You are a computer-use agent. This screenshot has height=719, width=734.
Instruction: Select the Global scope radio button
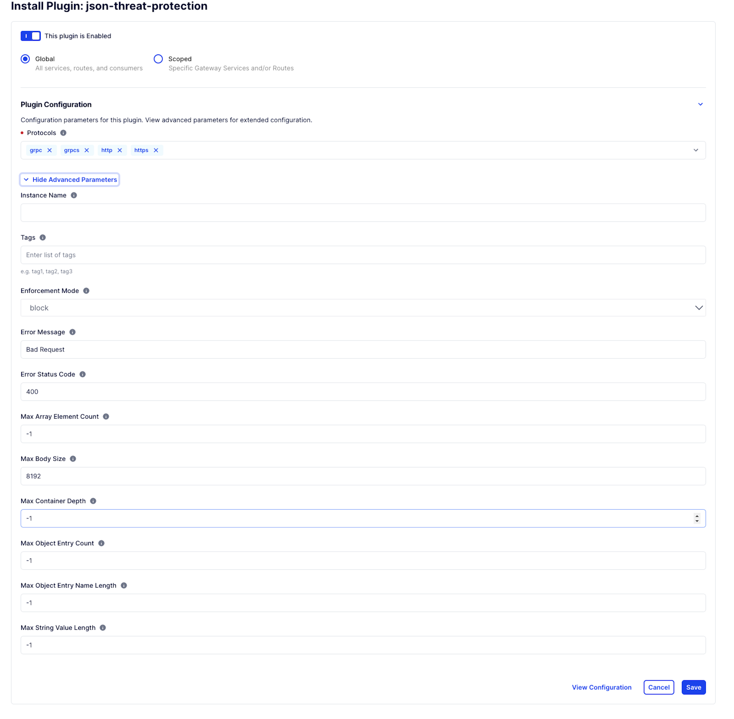(x=25, y=59)
